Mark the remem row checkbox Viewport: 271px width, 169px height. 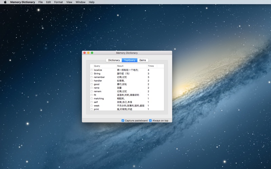91,91
